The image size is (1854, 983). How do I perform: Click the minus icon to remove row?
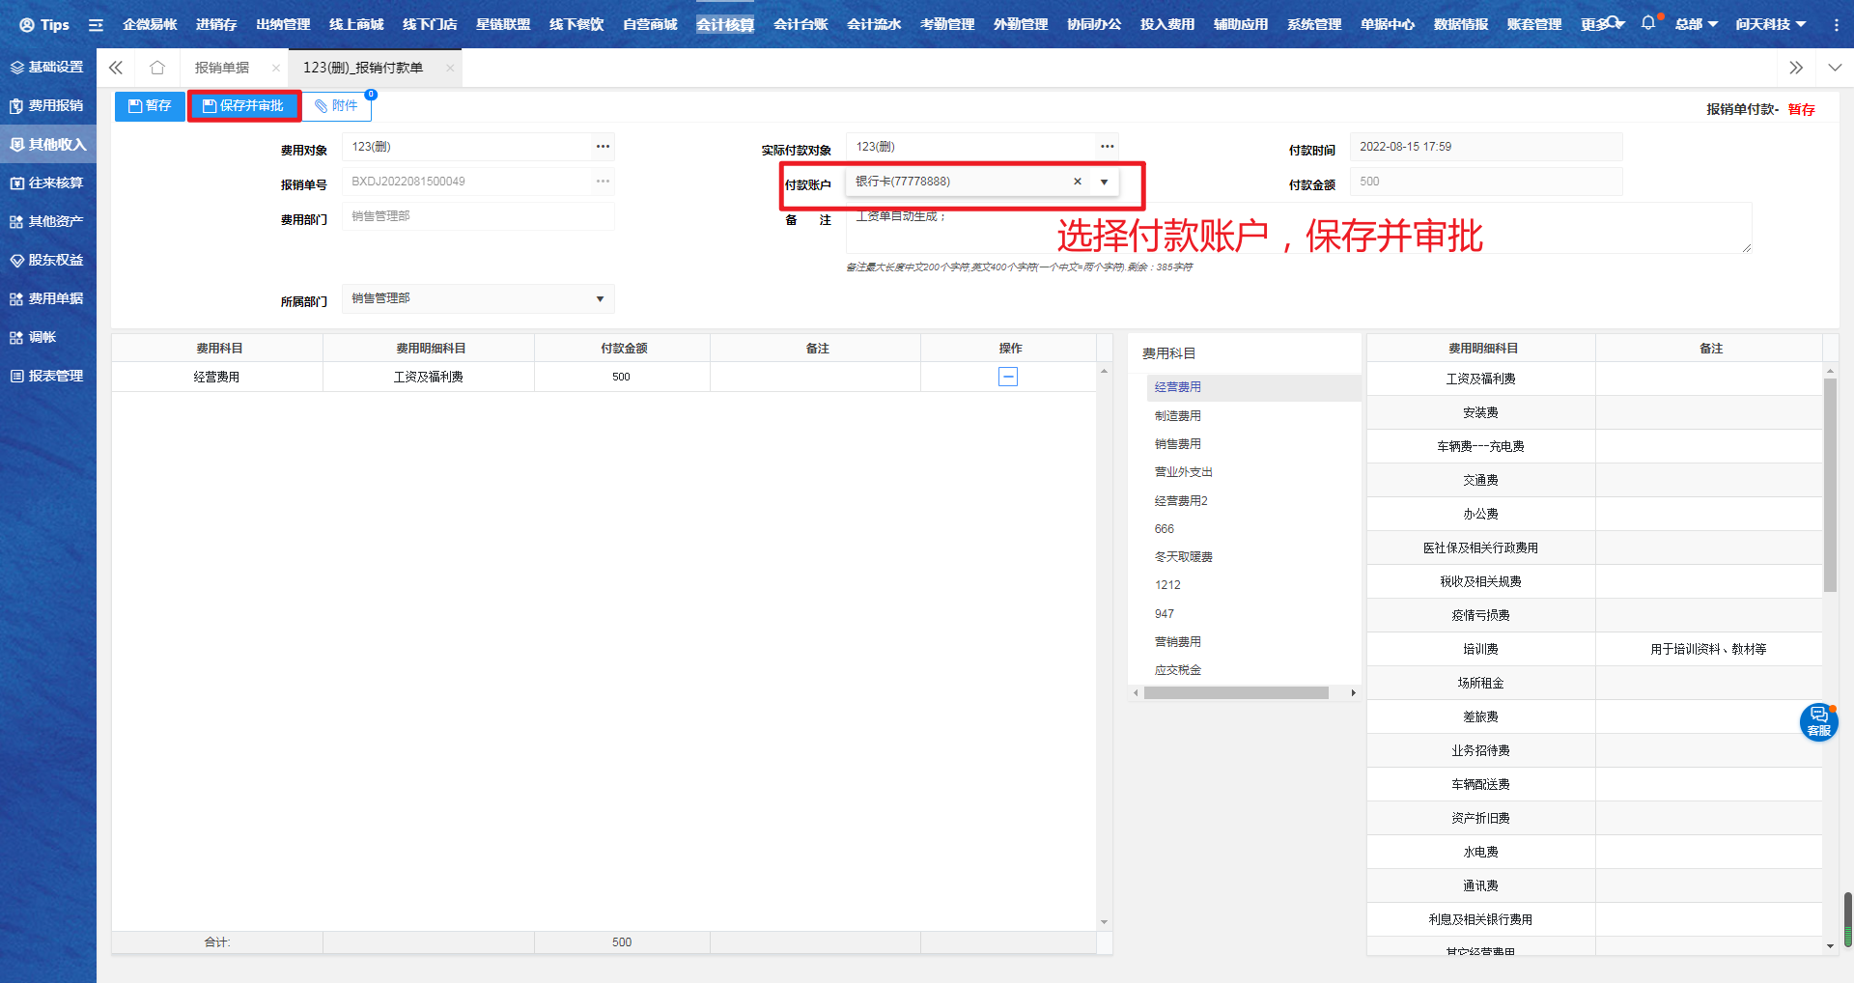(1007, 377)
